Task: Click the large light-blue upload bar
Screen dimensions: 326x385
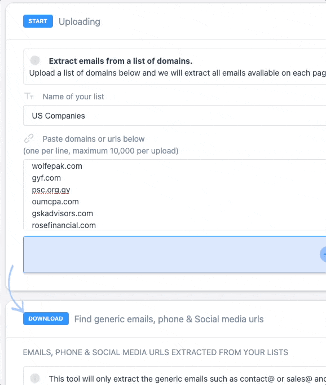Action: [x=174, y=255]
